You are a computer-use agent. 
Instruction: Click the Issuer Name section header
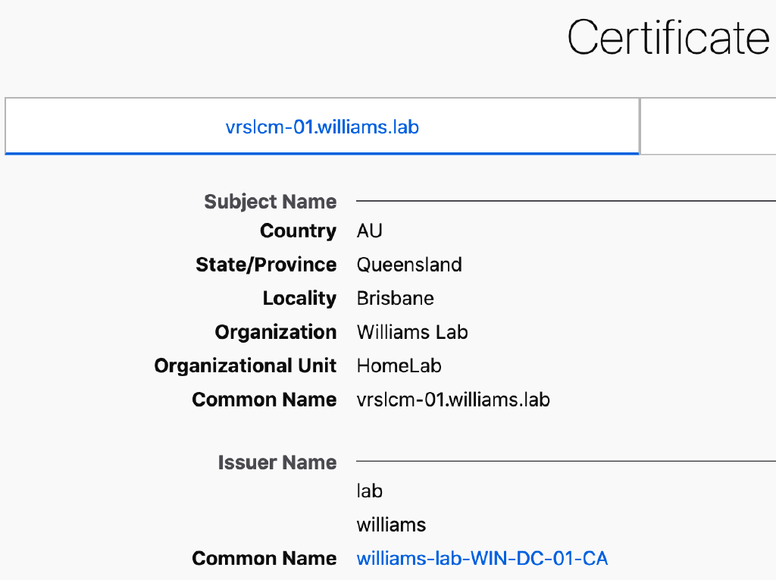coord(277,462)
